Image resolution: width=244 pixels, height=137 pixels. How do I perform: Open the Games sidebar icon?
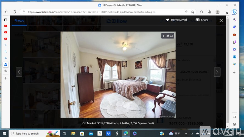click(x=234, y=42)
